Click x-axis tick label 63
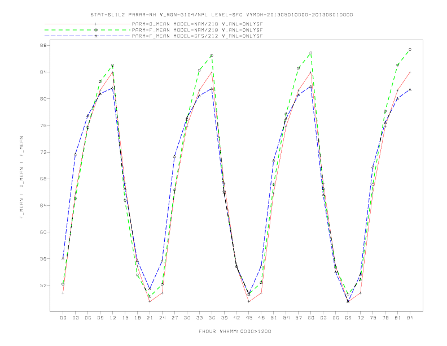The height and width of the screenshot is (346, 447). pos(323,318)
